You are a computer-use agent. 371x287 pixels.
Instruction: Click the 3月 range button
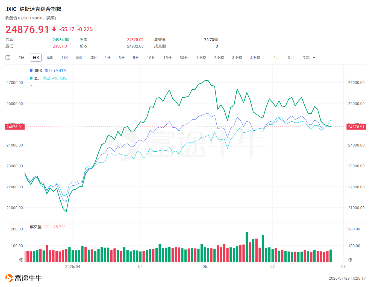click(x=291, y=58)
